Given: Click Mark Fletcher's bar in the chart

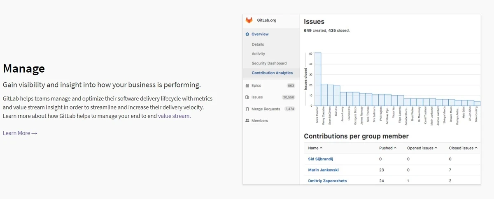Looking at the screenshot, I should click(x=318, y=79).
